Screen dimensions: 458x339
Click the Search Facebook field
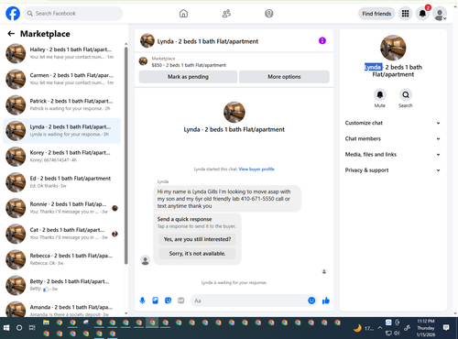(x=73, y=14)
